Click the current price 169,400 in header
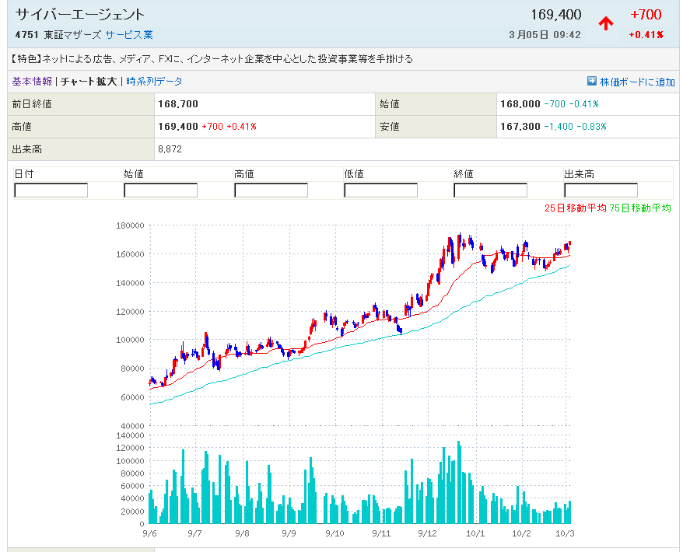Image resolution: width=683 pixels, height=552 pixels. click(x=555, y=15)
